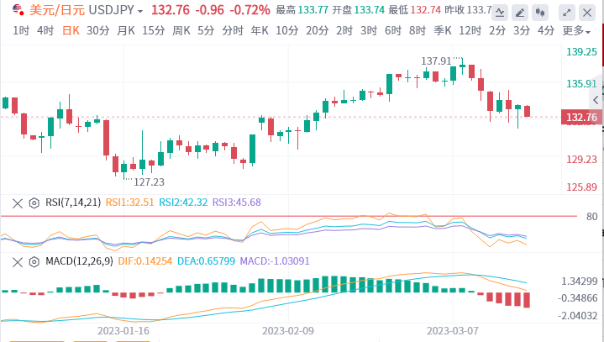Close the MACD indicator panel
This screenshot has width=604, height=342.
(x=18, y=262)
